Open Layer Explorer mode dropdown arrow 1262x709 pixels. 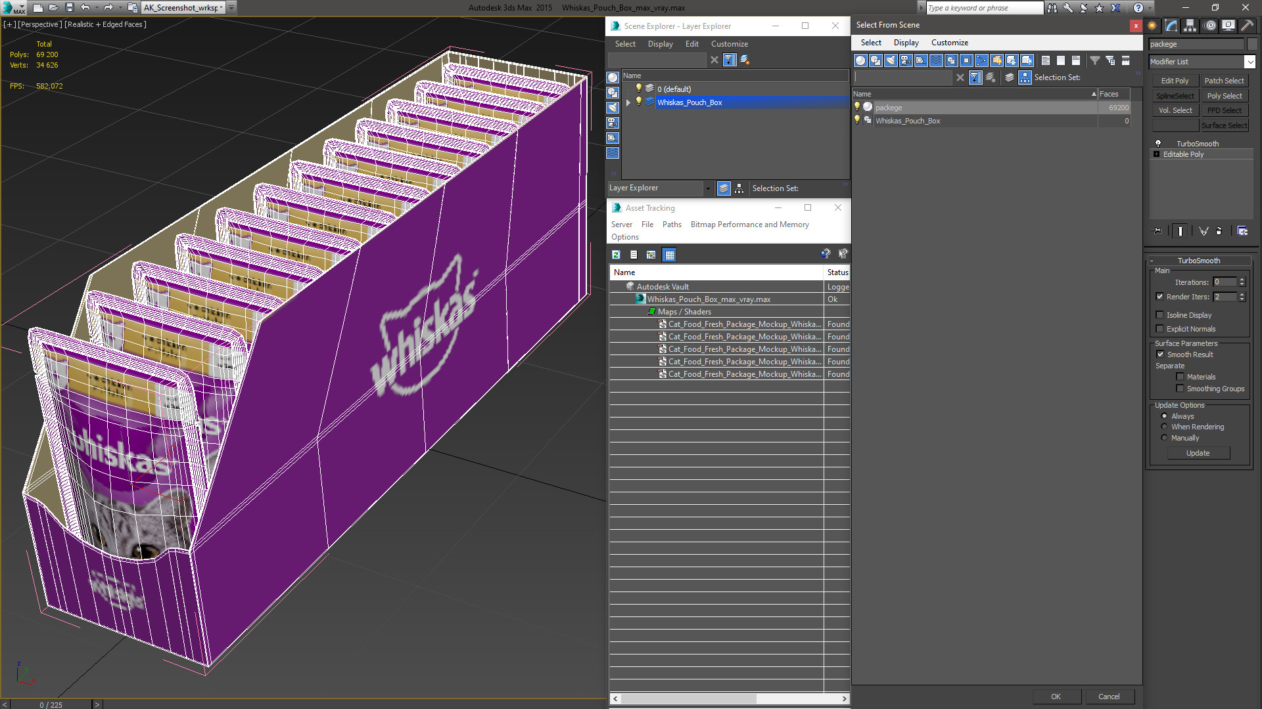click(x=708, y=188)
